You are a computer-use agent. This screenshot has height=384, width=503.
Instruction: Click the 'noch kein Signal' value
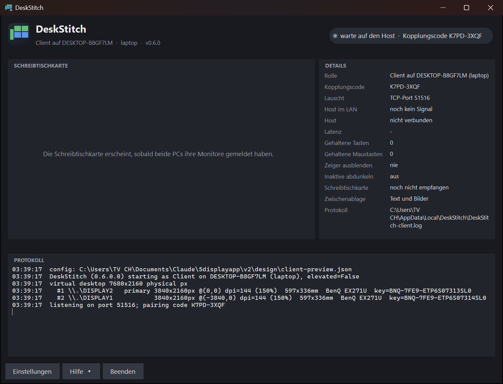point(411,109)
